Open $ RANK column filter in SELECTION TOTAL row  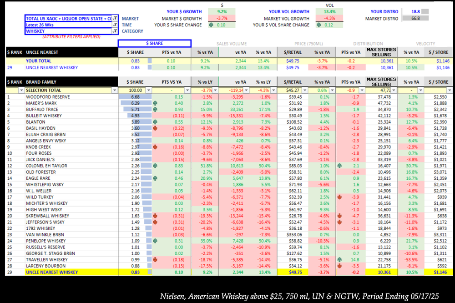21,90
